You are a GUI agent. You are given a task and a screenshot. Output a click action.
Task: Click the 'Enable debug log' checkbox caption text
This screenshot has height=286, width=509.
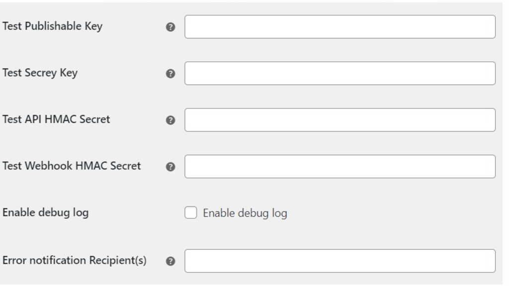(x=245, y=214)
